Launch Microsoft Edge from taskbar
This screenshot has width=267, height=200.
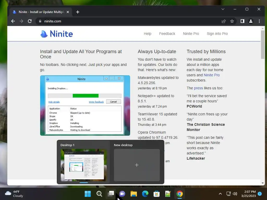click(x=145, y=194)
